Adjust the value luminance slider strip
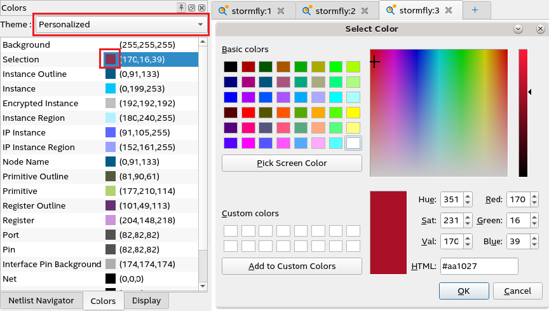549x311 pixels. tap(523, 113)
